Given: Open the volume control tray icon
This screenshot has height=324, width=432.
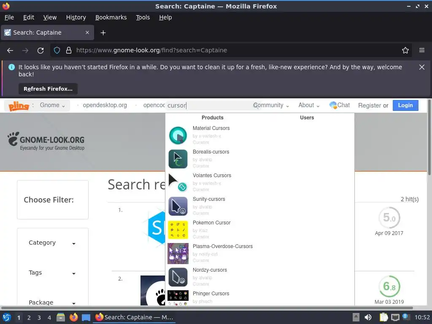Looking at the screenshot, I should point(368,317).
